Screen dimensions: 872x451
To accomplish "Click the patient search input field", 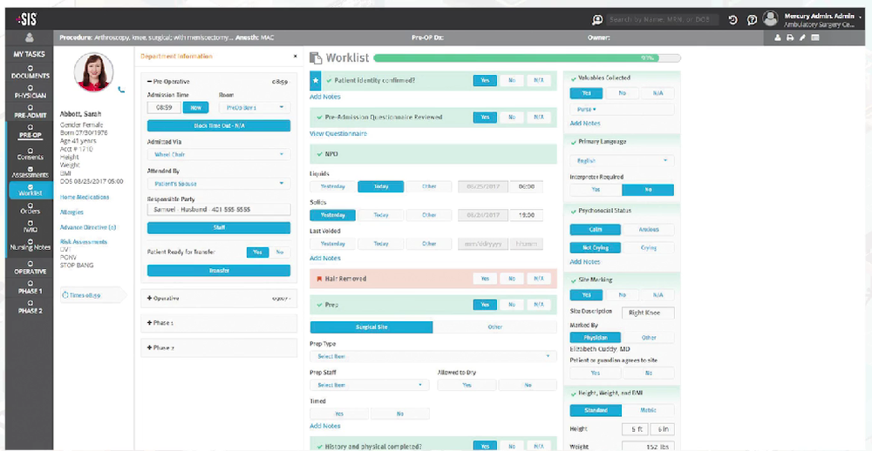I will coord(663,19).
